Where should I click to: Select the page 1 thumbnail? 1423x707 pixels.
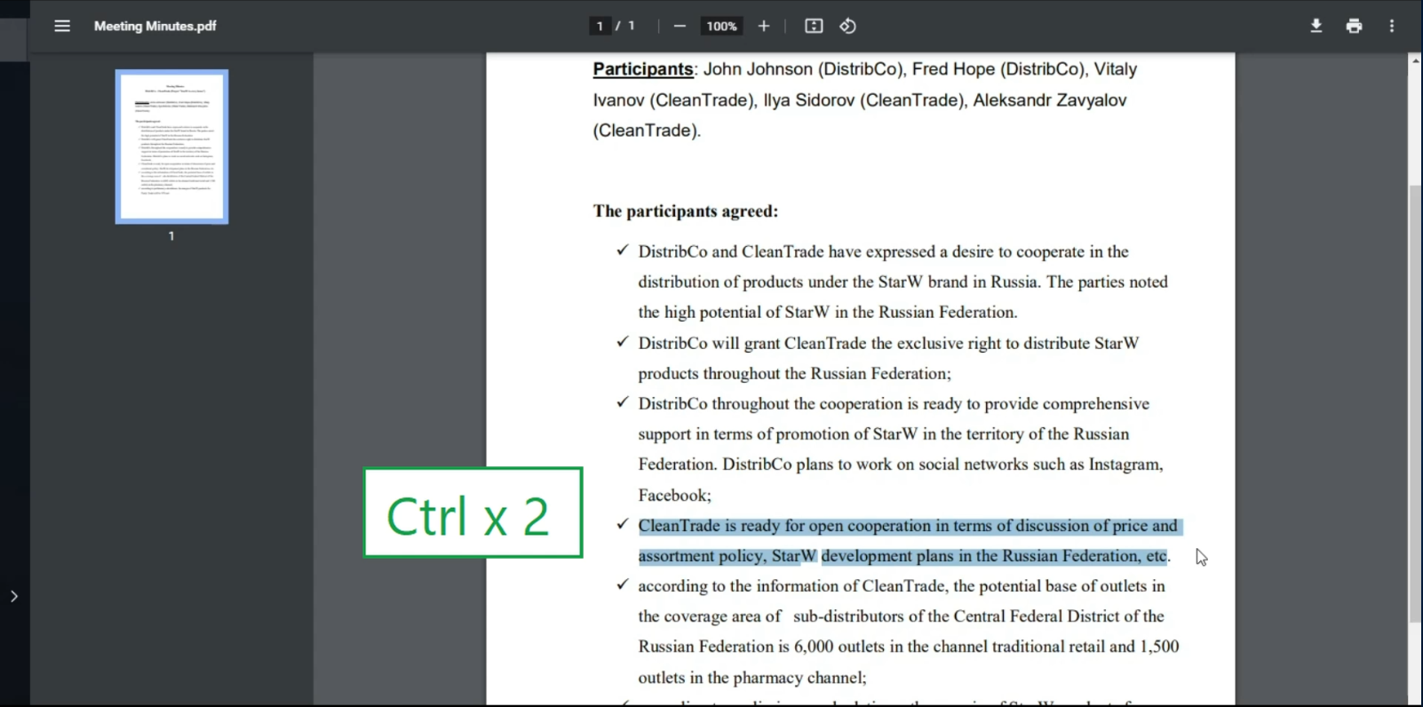pos(171,147)
